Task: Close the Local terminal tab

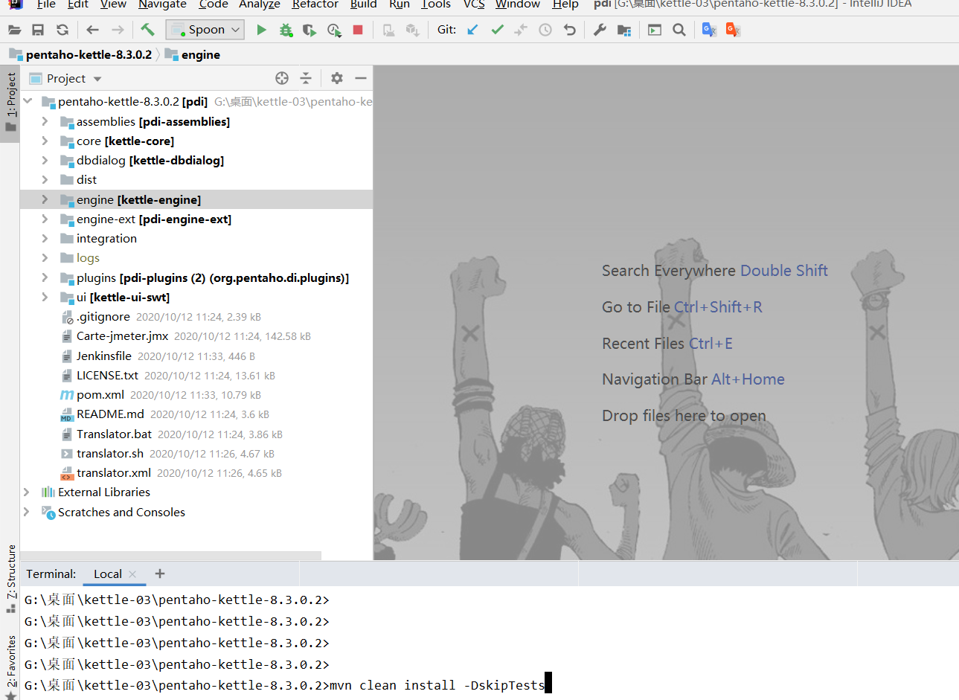Action: point(132,574)
